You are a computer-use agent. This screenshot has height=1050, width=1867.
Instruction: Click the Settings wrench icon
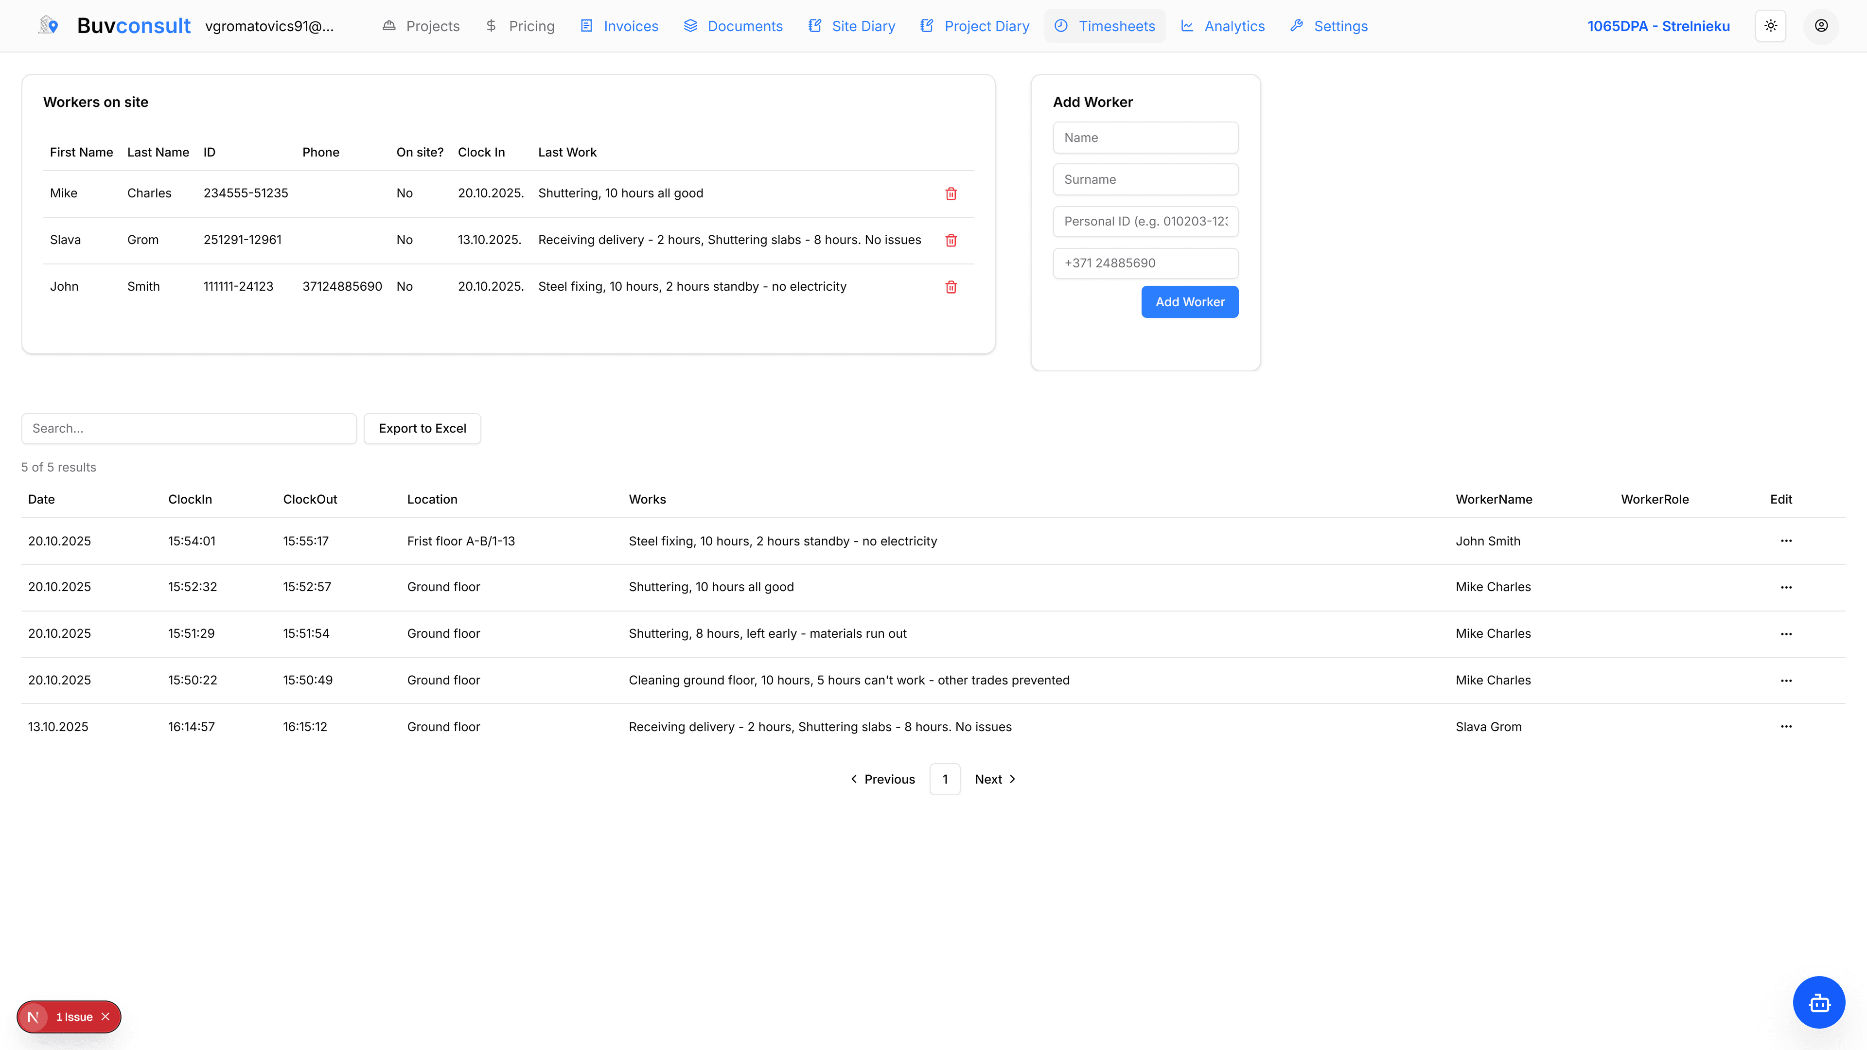click(x=1296, y=25)
